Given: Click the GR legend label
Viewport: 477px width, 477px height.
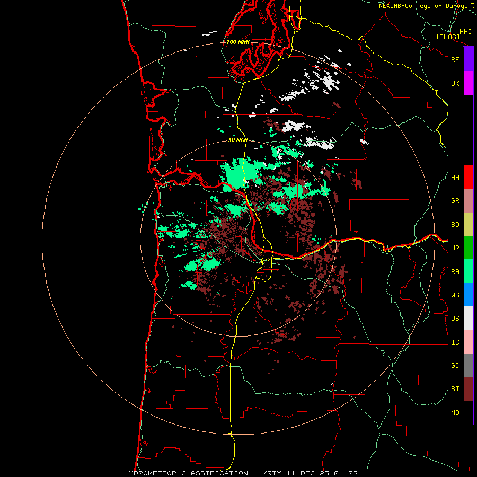Looking at the screenshot, I should click(455, 201).
